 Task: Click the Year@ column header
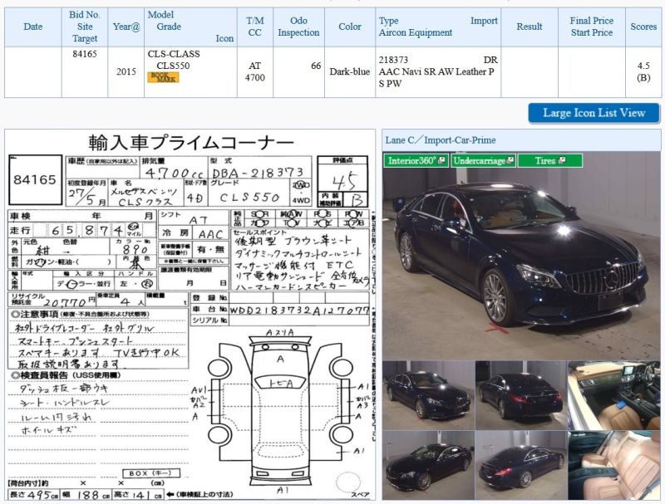tap(126, 27)
